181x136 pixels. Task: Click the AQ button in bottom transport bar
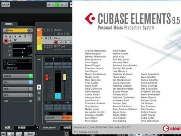point(31,134)
